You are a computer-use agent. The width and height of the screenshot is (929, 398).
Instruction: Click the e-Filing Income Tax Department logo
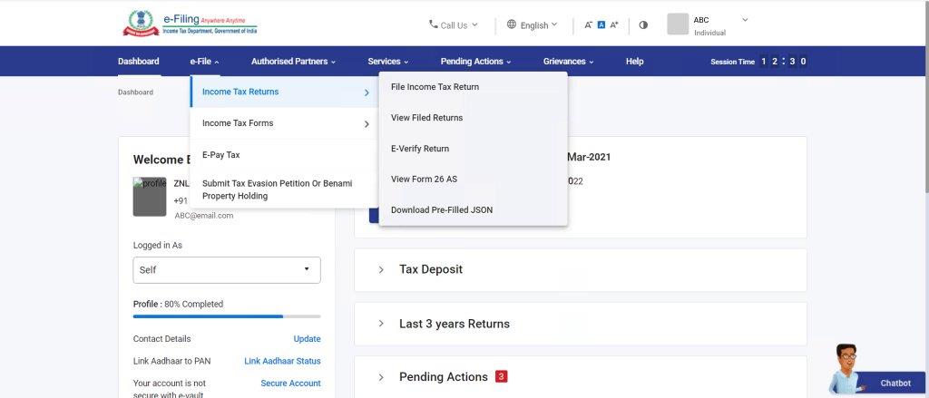pos(190,23)
